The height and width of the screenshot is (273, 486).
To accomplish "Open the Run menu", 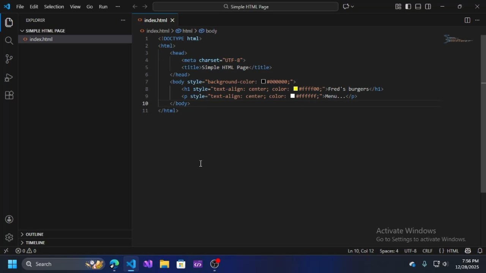I will coord(103,6).
